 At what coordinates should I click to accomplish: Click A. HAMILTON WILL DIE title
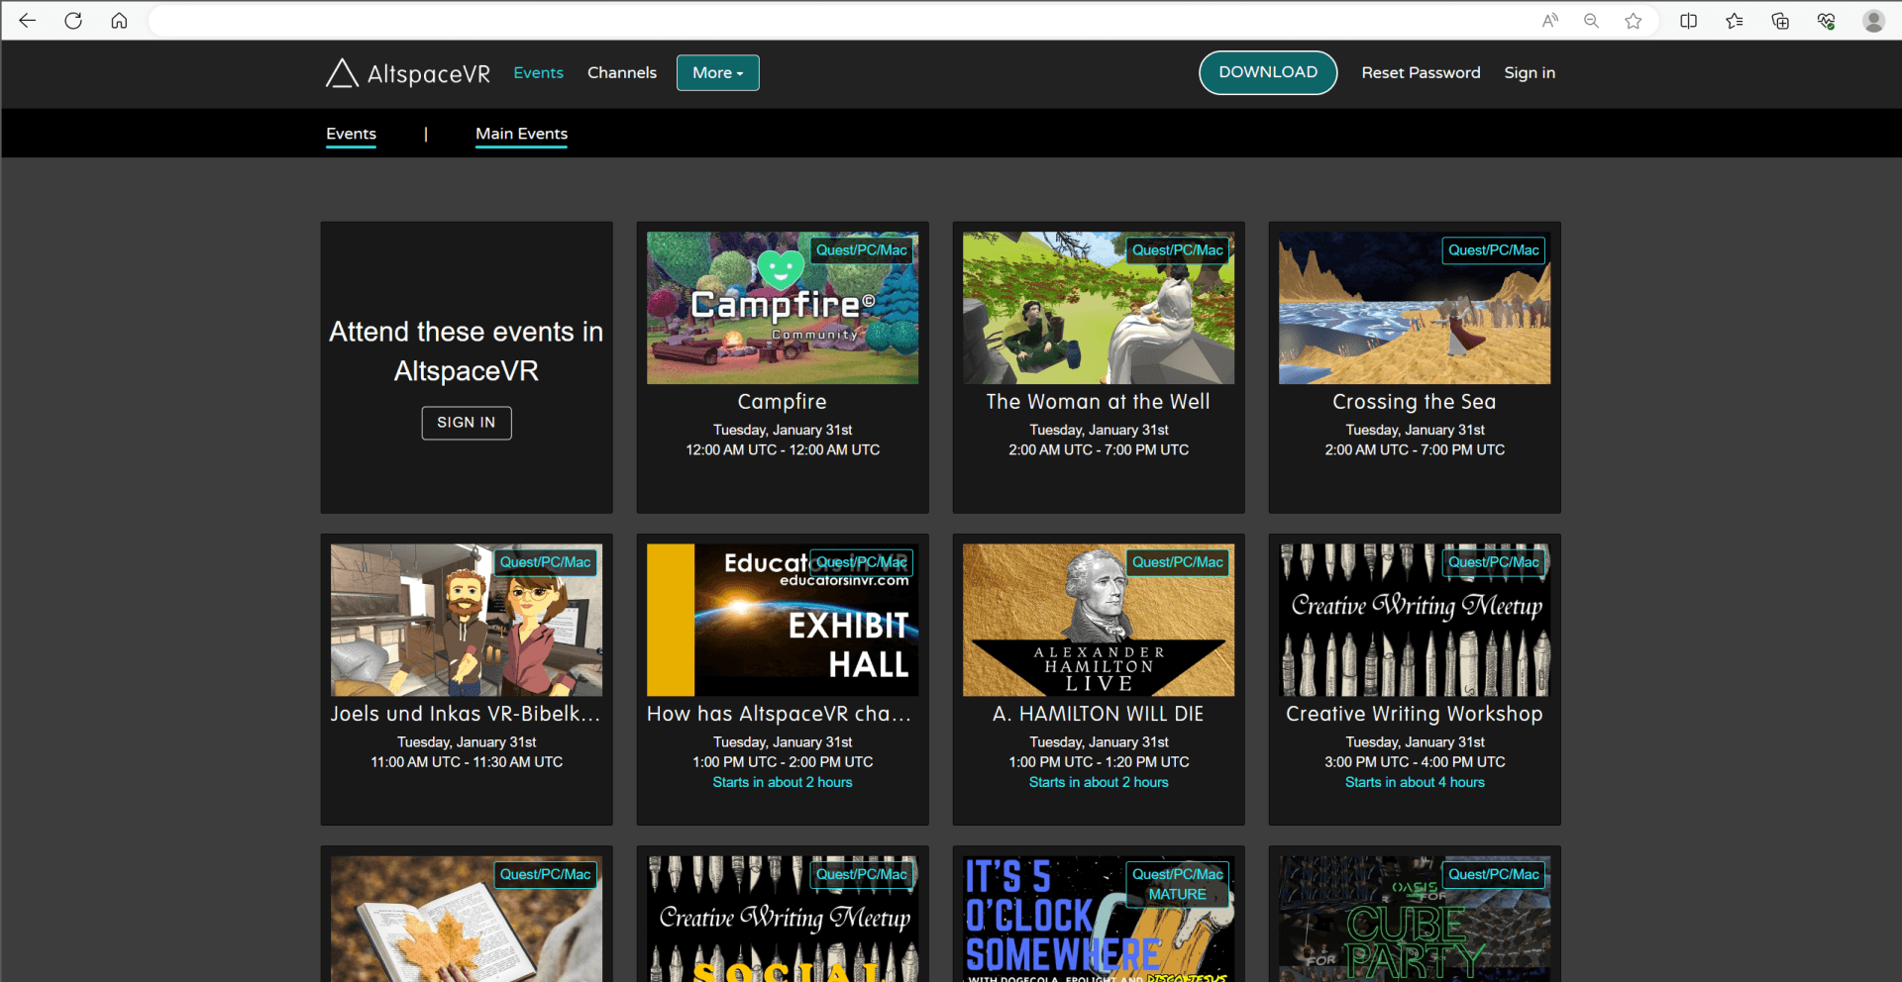(x=1099, y=714)
